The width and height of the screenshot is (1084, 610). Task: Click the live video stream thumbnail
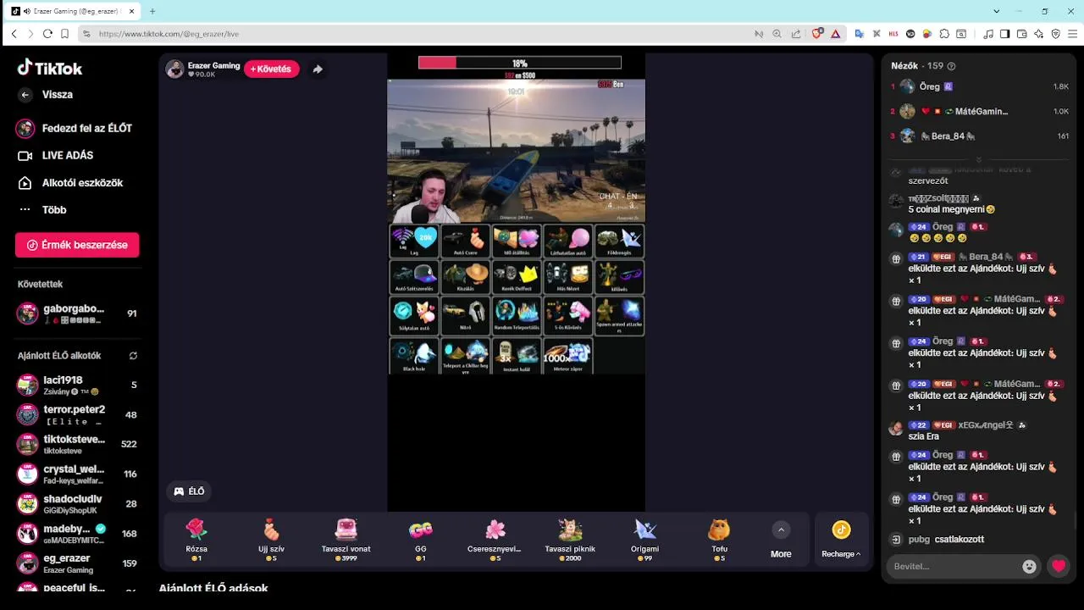click(516, 152)
